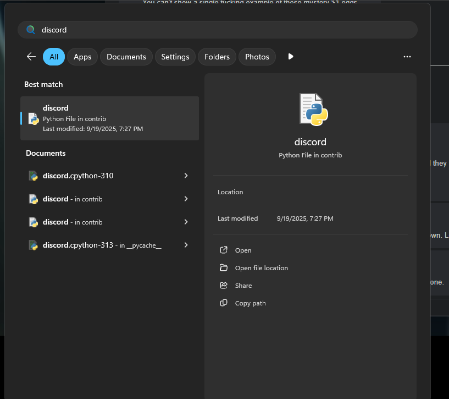This screenshot has height=399, width=449.
Task: Switch to the Apps filter tab
Action: 82,57
